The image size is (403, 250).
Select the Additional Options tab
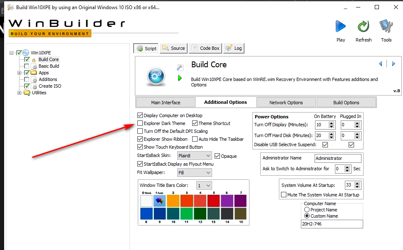tap(226, 102)
